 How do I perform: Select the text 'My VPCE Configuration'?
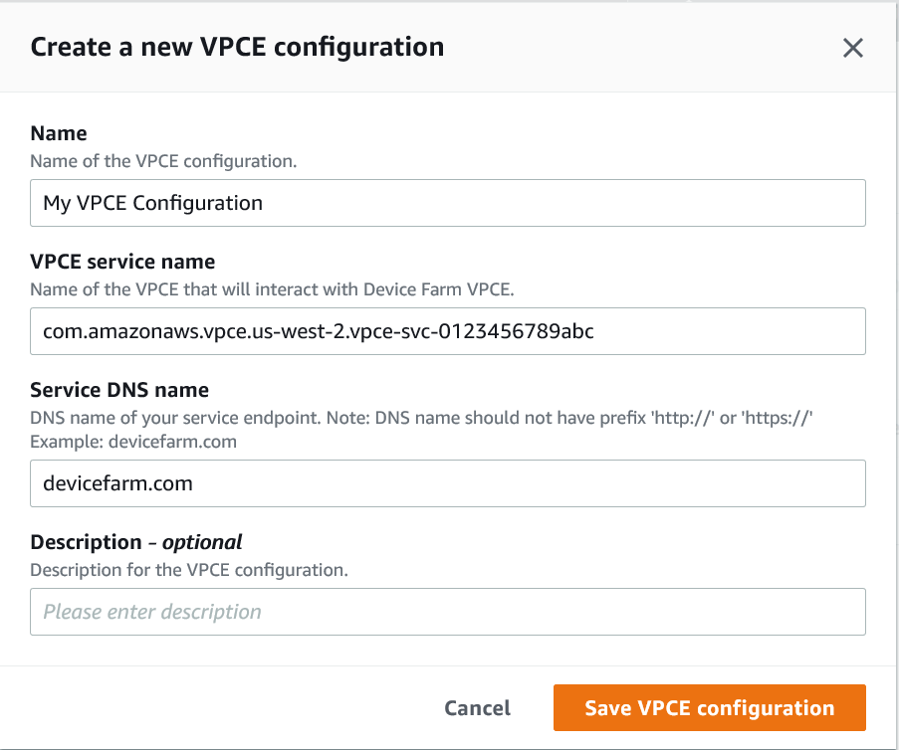click(x=150, y=202)
